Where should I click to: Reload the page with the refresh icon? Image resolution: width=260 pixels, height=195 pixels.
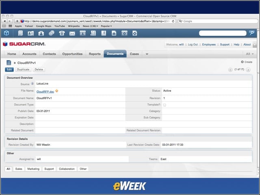pos(173,21)
